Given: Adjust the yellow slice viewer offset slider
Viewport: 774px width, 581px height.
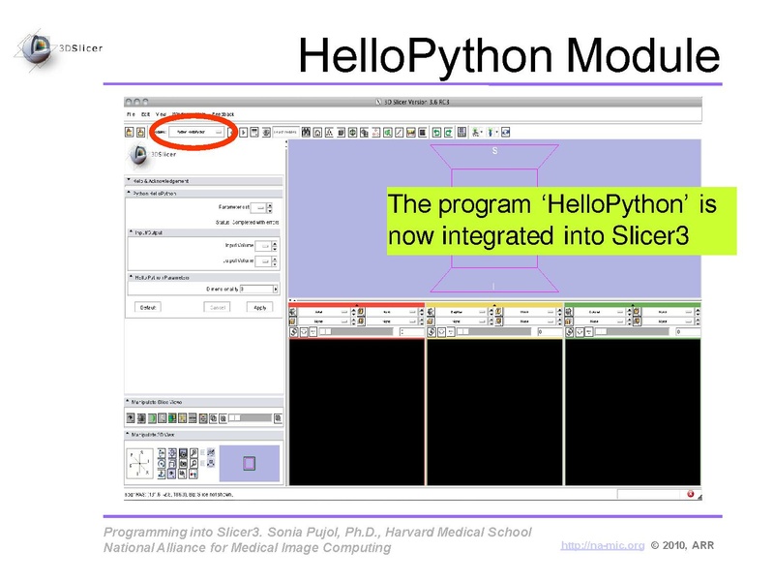Looking at the screenshot, I should [493, 332].
